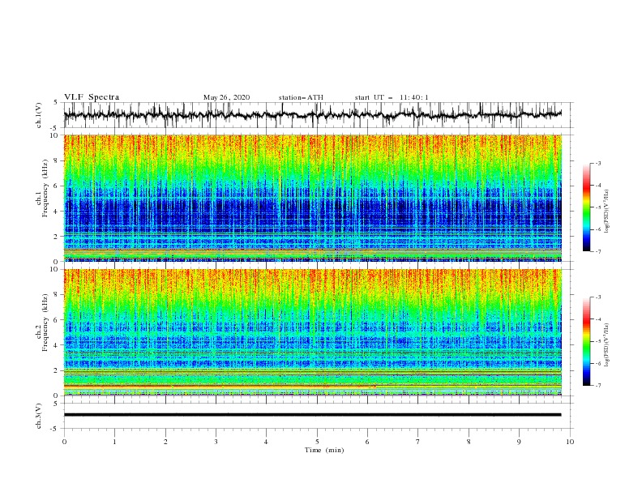Click the ch.2 color bar "log(PSD)(V²/Hz)" label

606,344
